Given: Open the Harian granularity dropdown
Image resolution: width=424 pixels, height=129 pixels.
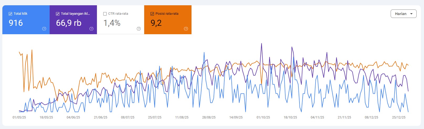Looking at the screenshot, I should tap(404, 14).
